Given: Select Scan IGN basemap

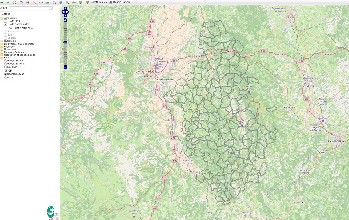Looking at the screenshot, I should click(x=6, y=67).
